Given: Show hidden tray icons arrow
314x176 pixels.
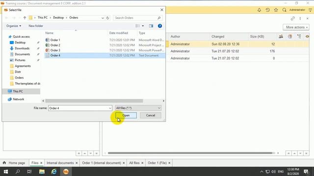Looking at the screenshot, I should point(262,172).
